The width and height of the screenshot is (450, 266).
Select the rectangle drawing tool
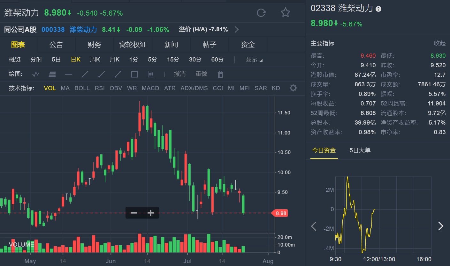[x=134, y=74]
